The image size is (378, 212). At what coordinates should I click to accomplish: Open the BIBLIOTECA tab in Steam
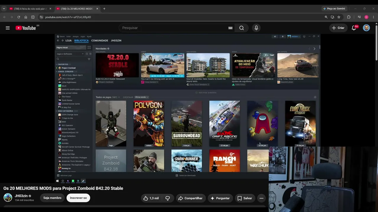(x=82, y=41)
